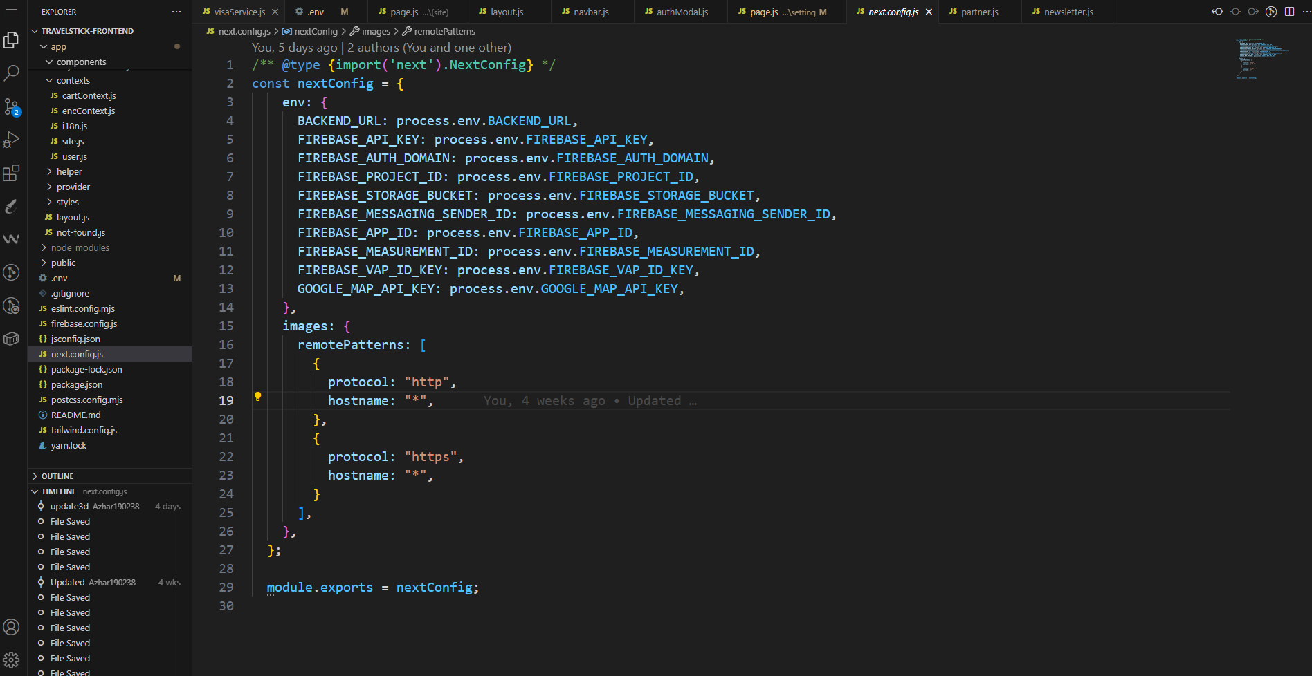This screenshot has height=676, width=1312.
Task: Click the Git graph circle icon in editor toolbar
Action: coord(1271,12)
